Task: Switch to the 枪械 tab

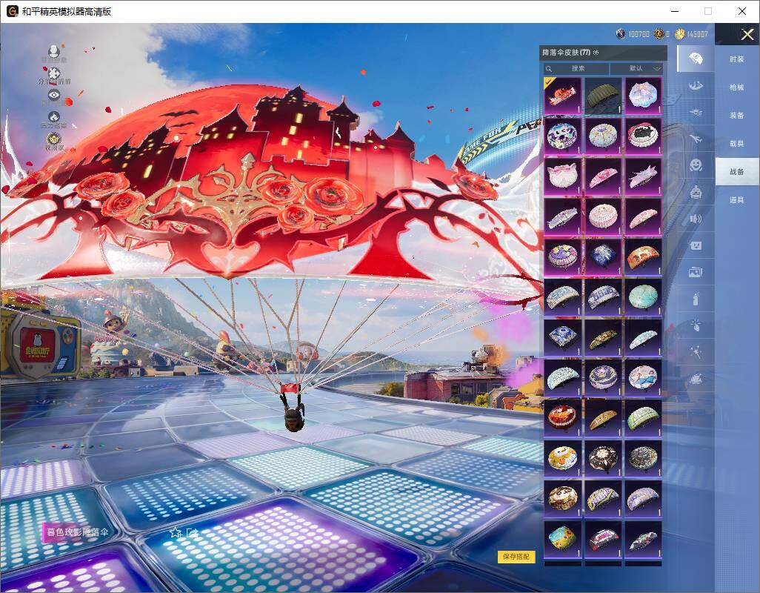Action: coord(736,87)
